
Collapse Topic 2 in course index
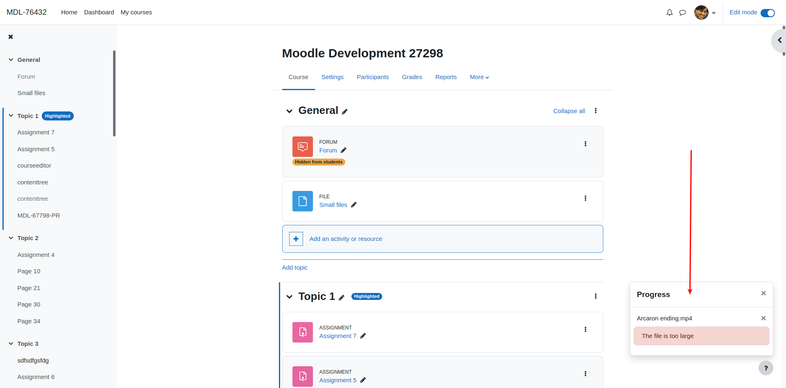(11, 238)
